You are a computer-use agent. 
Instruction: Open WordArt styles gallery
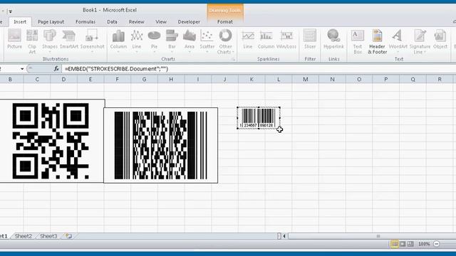coord(398,41)
